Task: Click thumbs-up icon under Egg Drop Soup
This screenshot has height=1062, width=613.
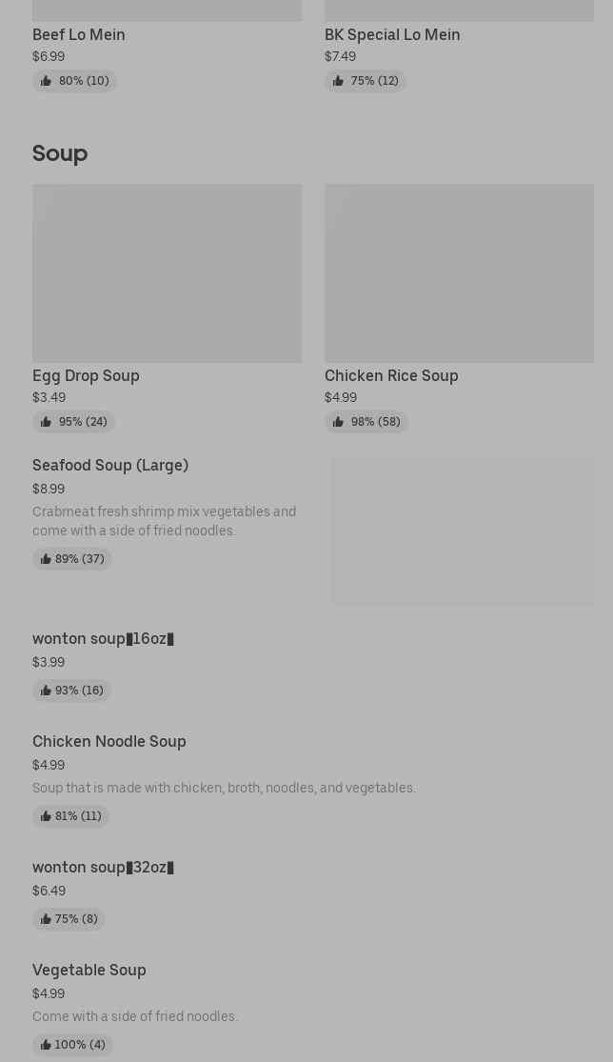Action: point(46,422)
